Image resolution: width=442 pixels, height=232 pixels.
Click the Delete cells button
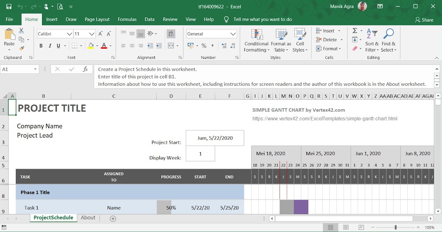pos(329,40)
